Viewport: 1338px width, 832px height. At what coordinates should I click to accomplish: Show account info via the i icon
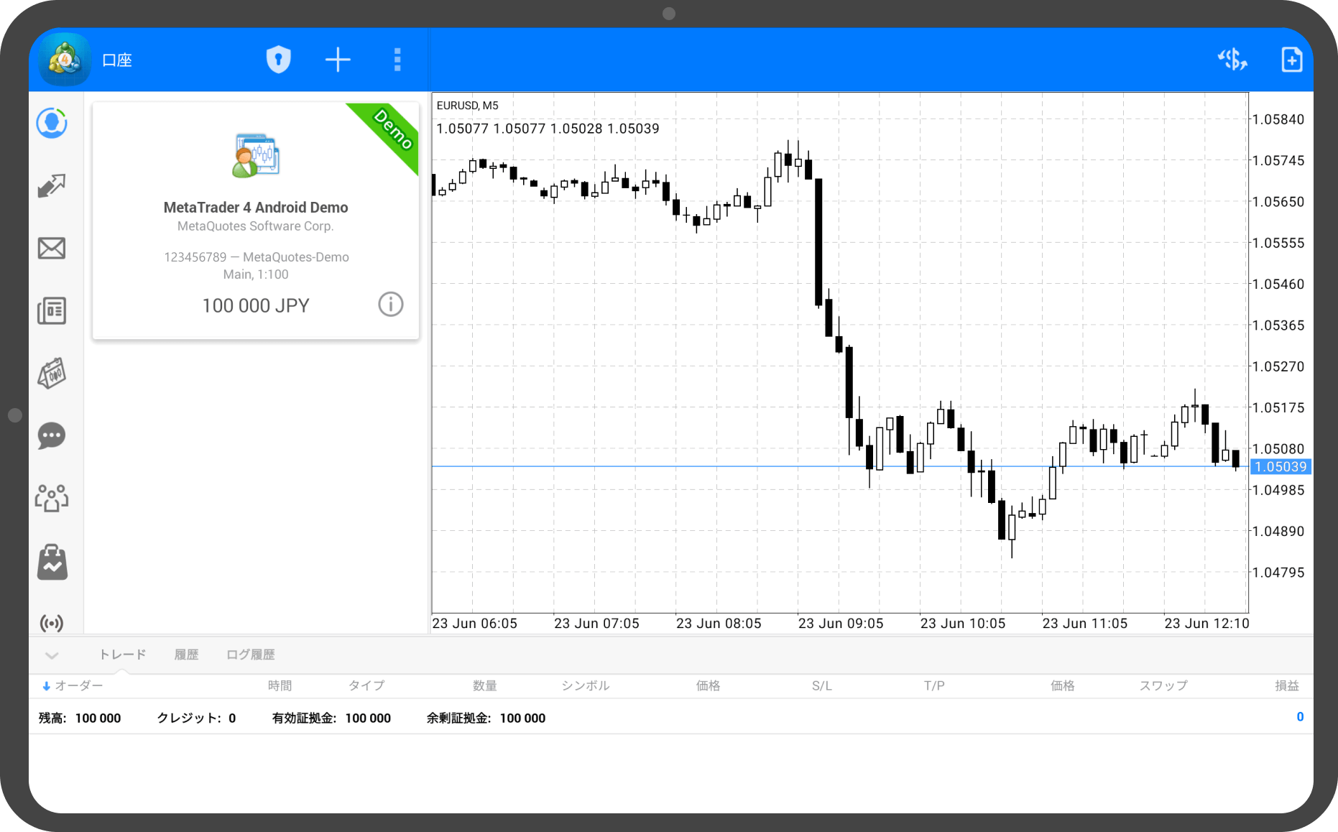(391, 305)
